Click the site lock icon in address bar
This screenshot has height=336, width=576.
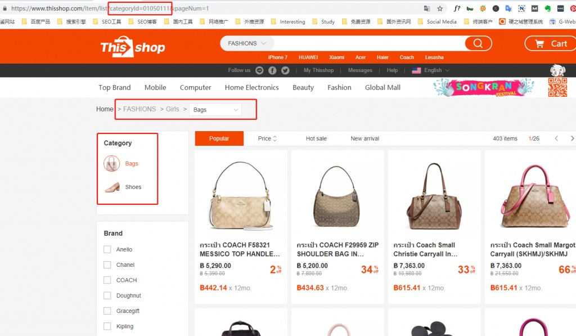tap(4, 8)
